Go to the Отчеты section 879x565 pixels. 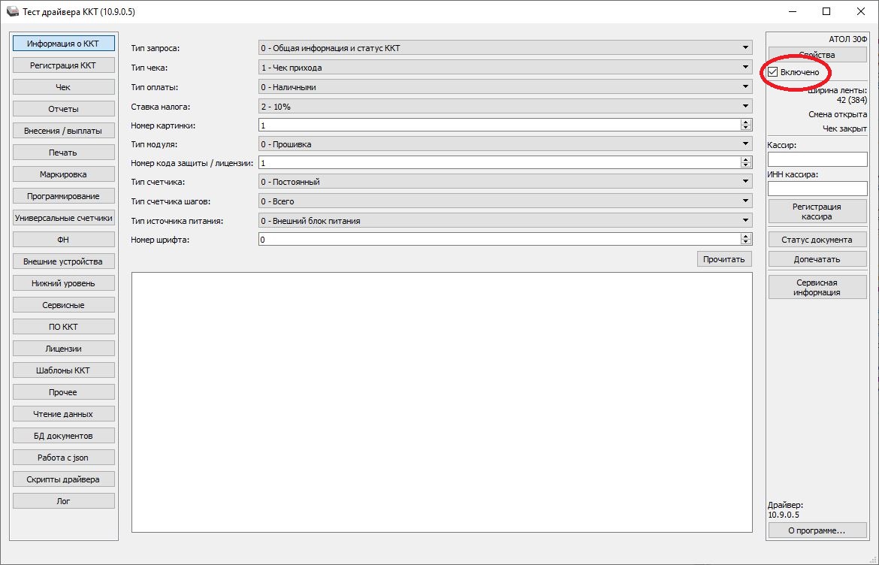pyautogui.click(x=64, y=109)
